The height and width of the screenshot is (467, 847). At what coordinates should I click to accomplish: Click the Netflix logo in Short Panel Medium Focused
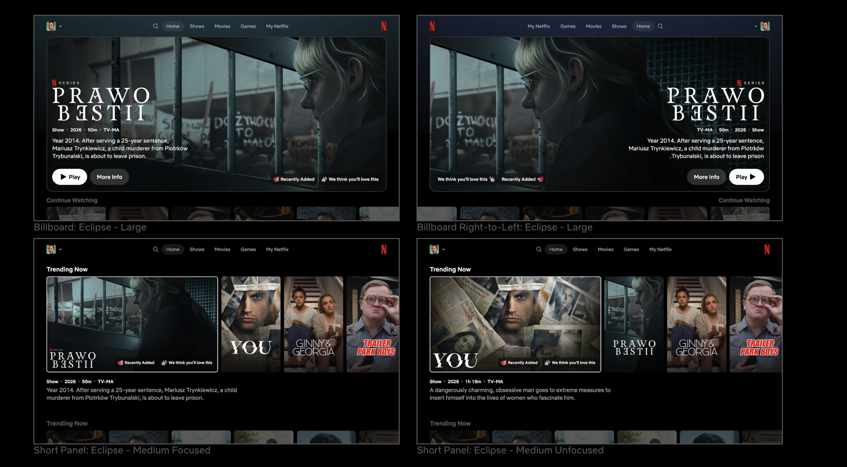pos(384,249)
